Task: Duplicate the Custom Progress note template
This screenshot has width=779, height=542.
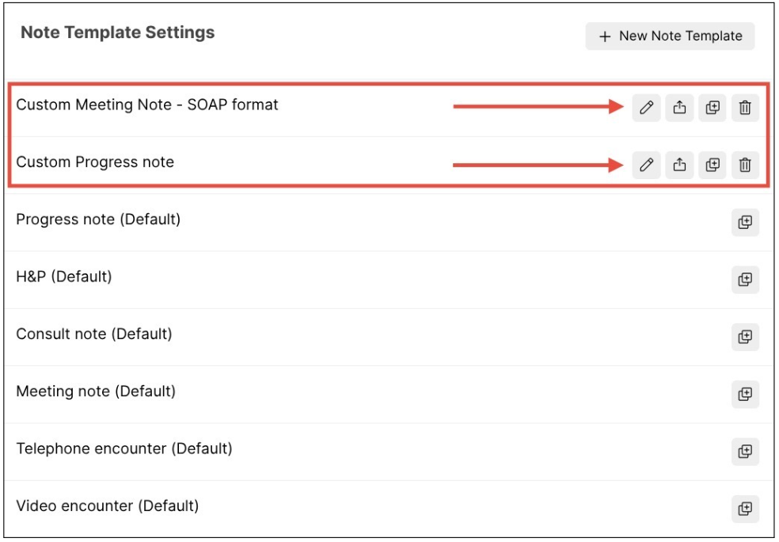Action: tap(712, 164)
